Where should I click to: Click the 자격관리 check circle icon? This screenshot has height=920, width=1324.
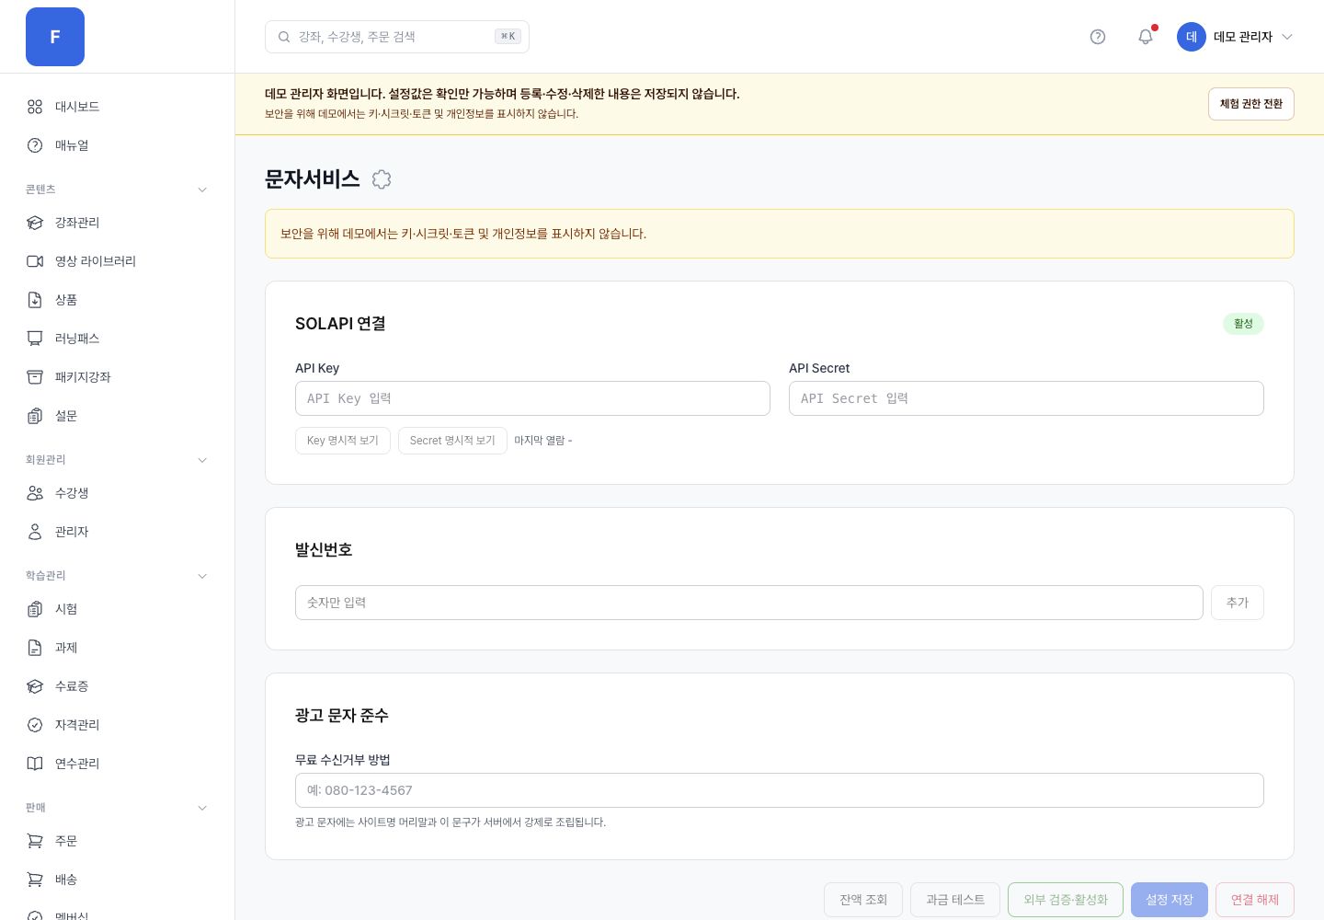click(x=35, y=725)
